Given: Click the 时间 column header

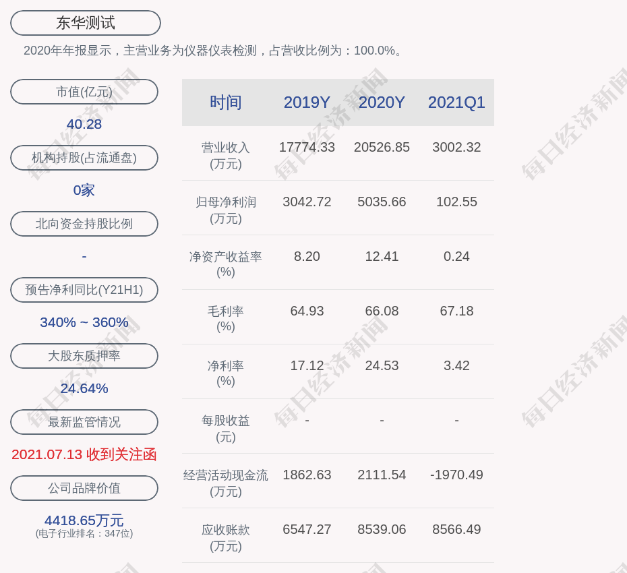Looking at the screenshot, I should (x=226, y=102).
